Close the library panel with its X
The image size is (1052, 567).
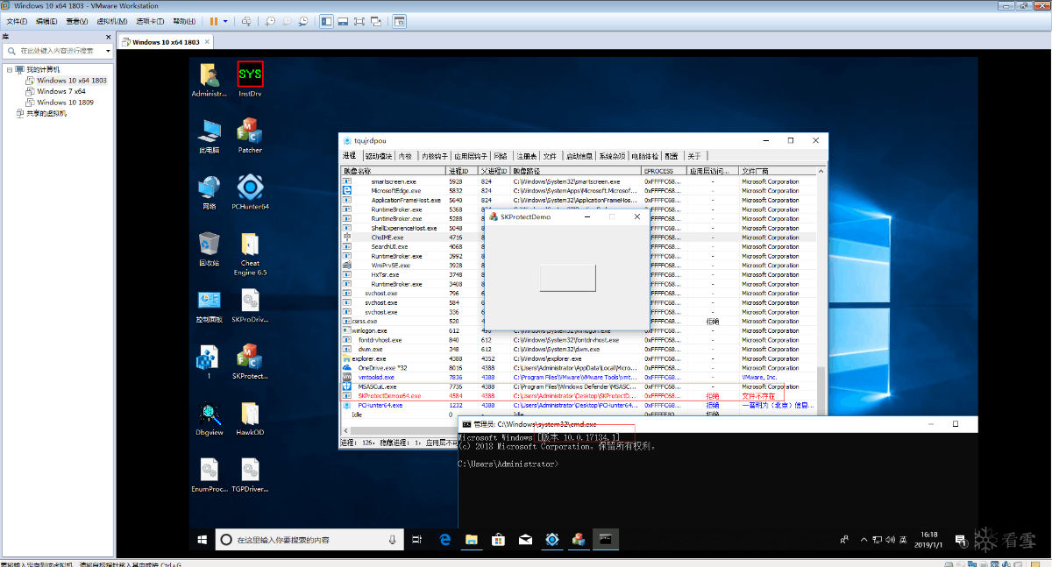[109, 38]
